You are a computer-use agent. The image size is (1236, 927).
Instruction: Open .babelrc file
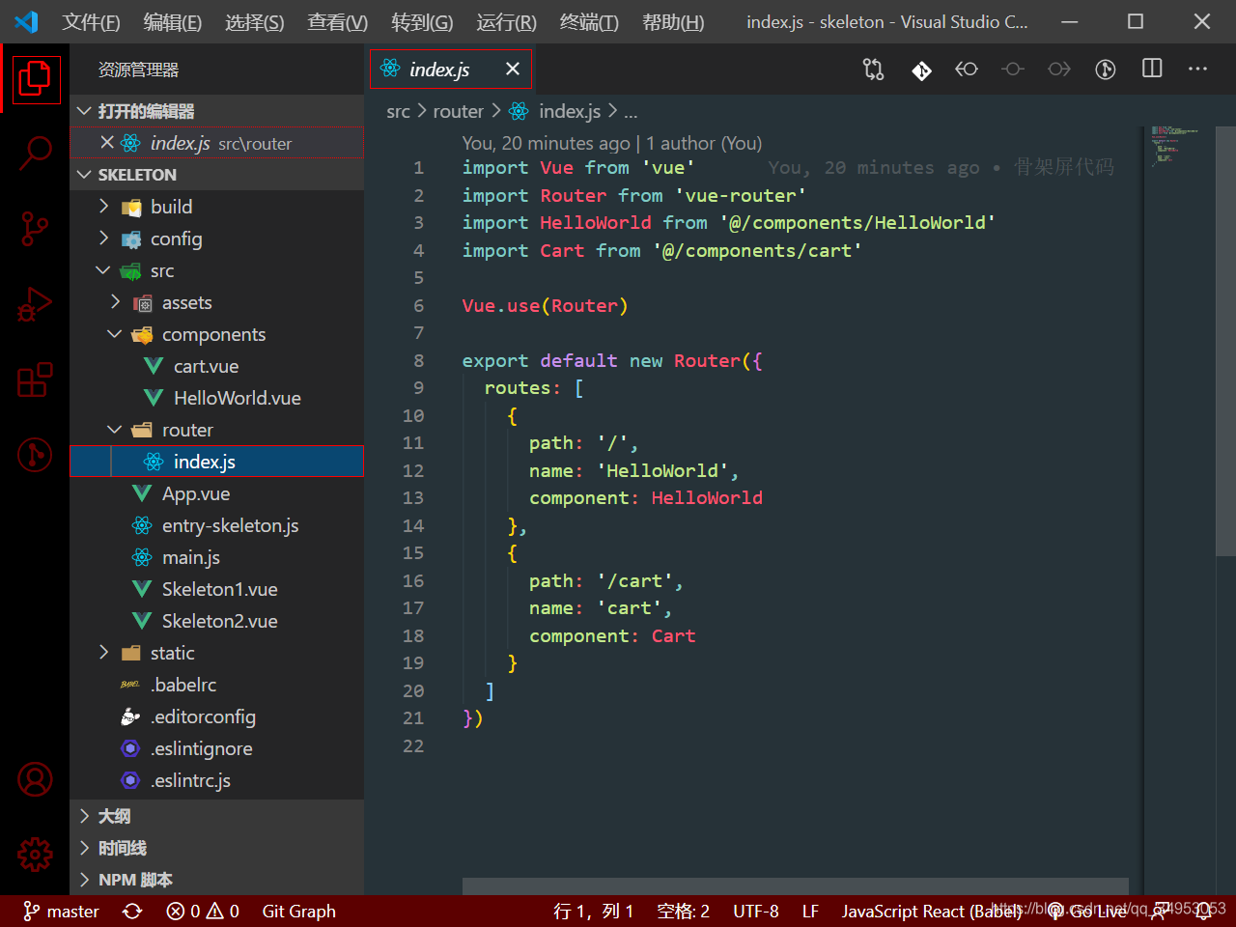[217, 685]
